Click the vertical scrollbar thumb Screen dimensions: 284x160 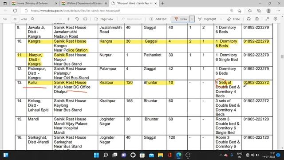[x=282, y=56]
